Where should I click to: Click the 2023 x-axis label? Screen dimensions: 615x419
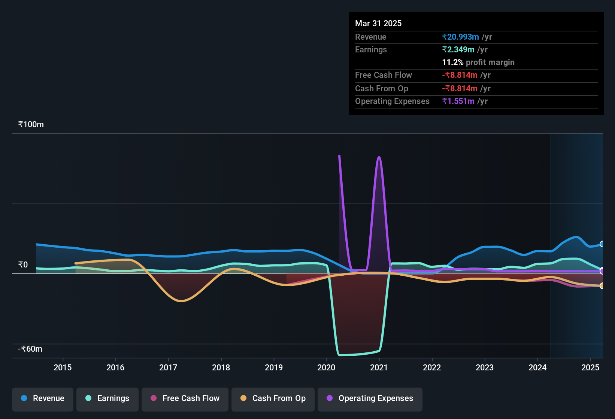pyautogui.click(x=485, y=368)
